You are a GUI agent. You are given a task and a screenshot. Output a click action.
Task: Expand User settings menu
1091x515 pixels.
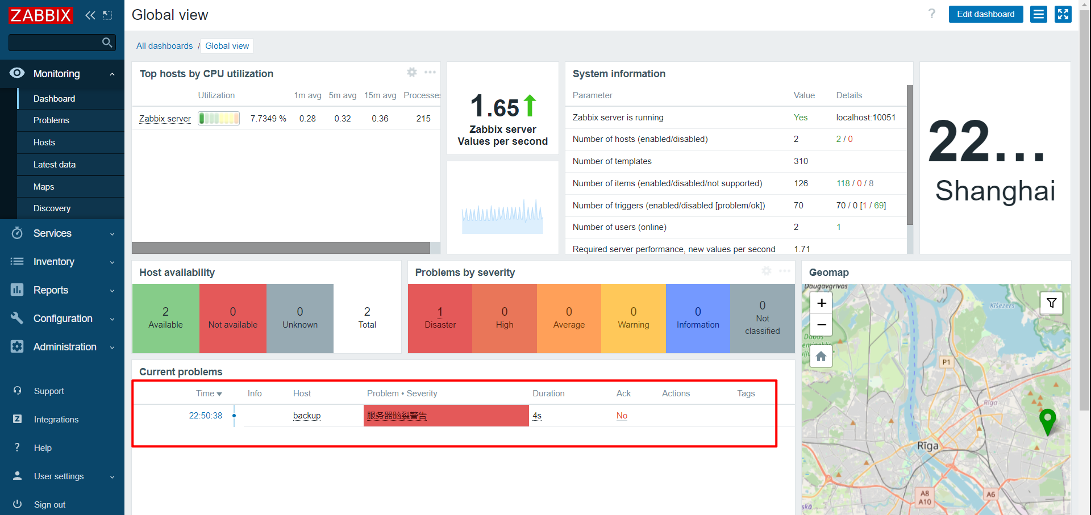click(x=62, y=476)
